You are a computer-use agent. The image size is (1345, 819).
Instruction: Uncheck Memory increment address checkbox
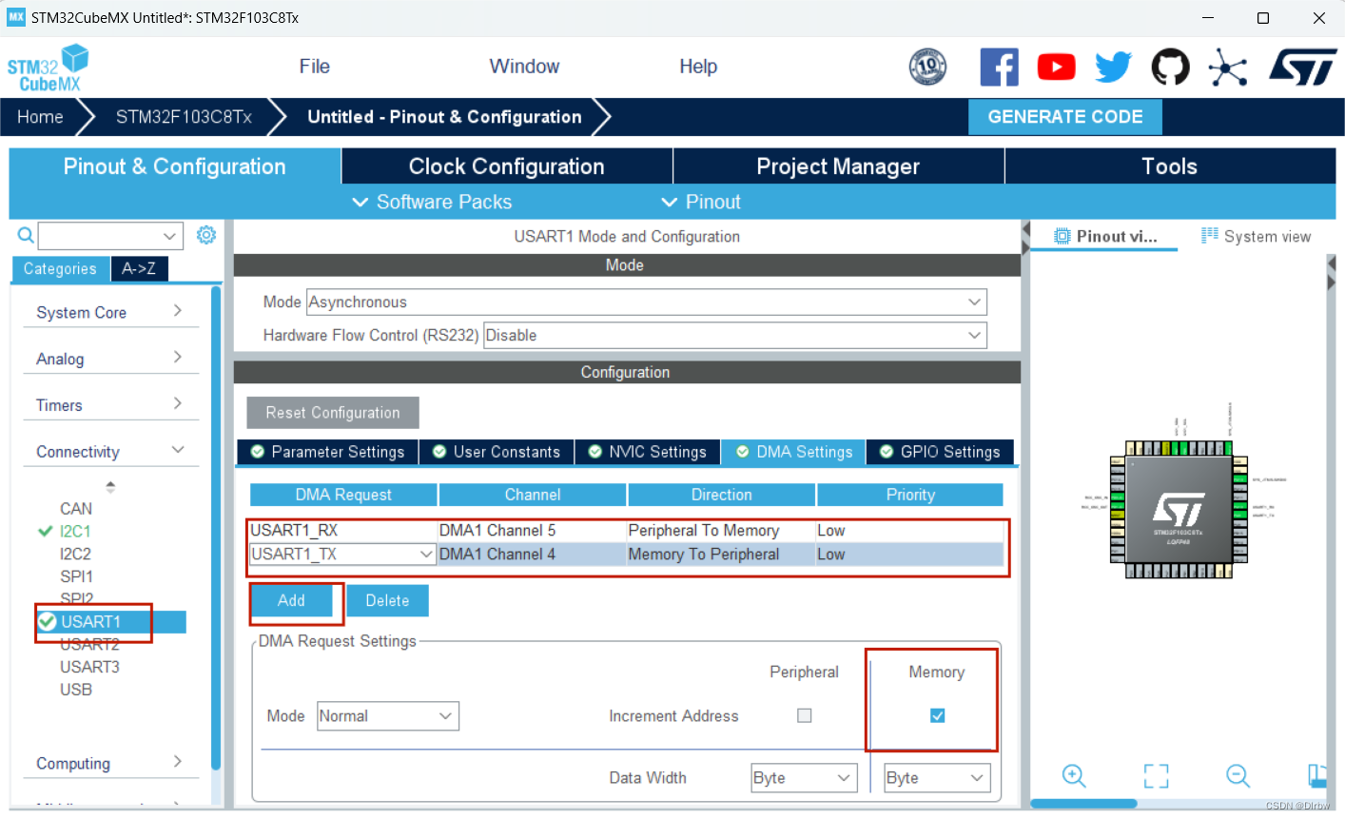pyautogui.click(x=937, y=715)
